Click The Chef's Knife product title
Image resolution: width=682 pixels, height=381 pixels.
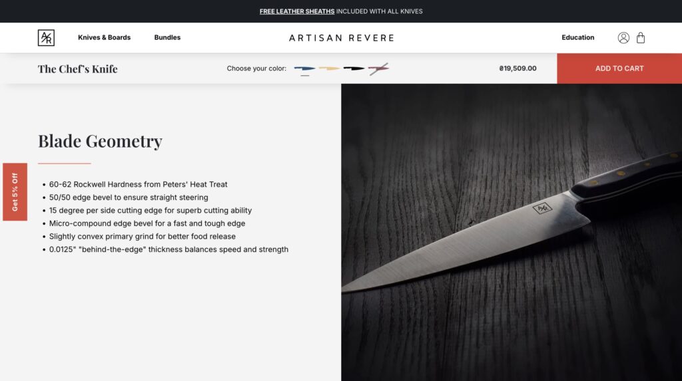click(x=77, y=69)
